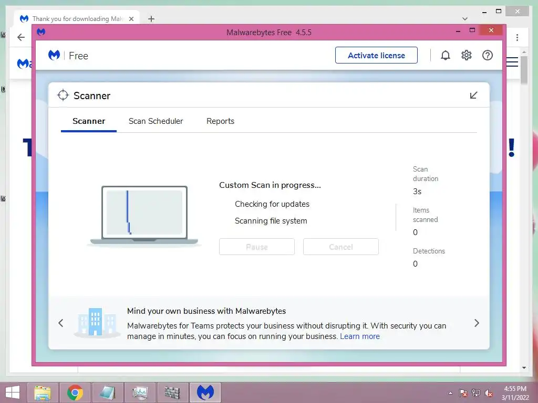This screenshot has height=403, width=538.
Task: Open the notepad-like taskbar app
Action: tap(108, 393)
